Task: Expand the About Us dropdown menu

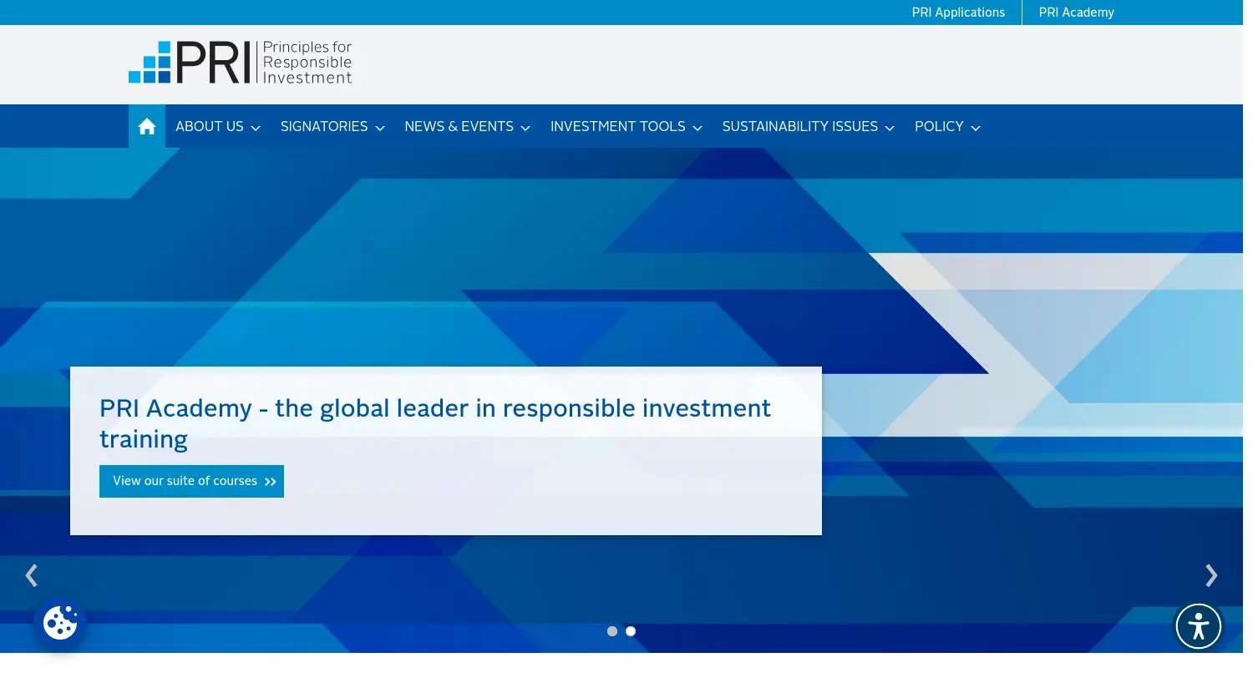Action: pyautogui.click(x=217, y=127)
